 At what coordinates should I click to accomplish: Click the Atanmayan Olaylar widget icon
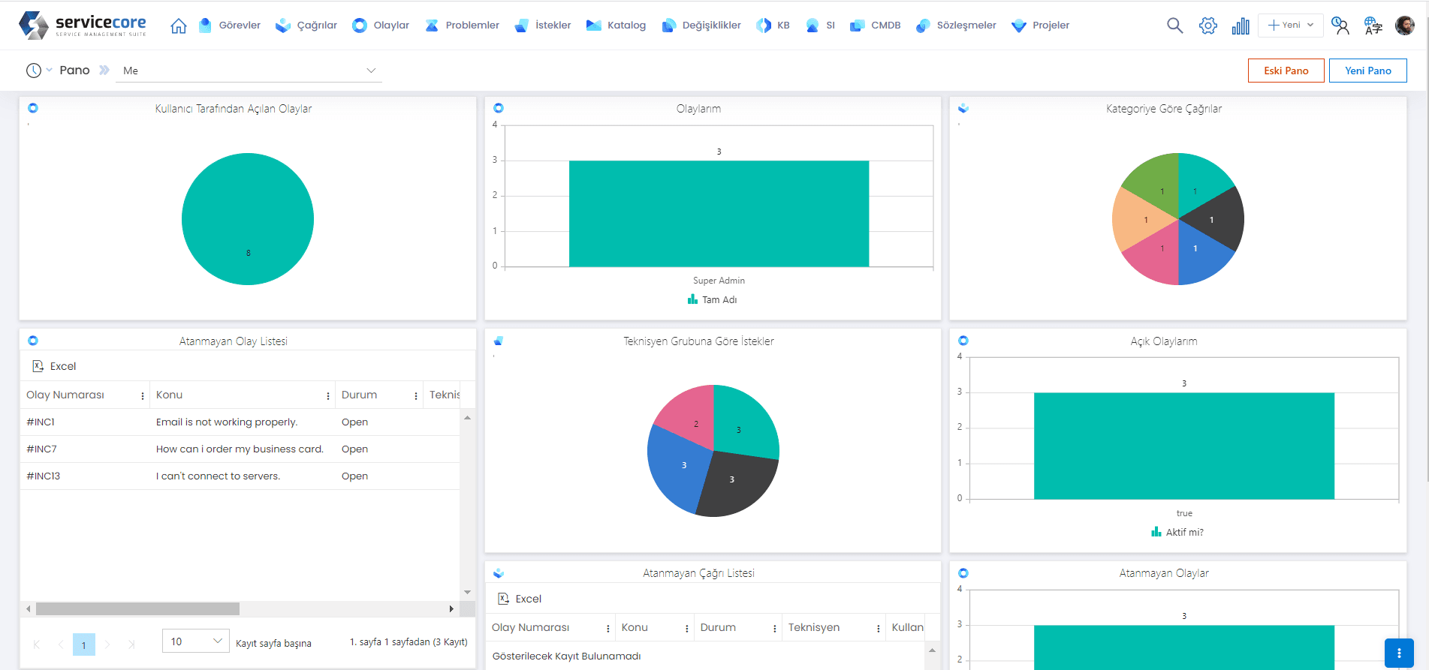pos(963,573)
